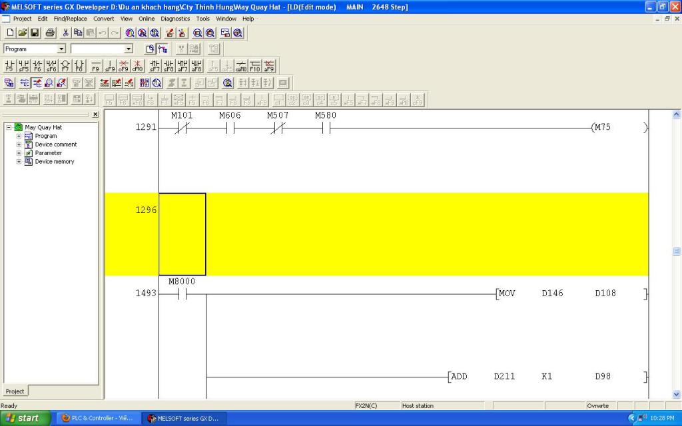Viewport: 682px width, 426px height.
Task: Save the project using the floppy disk icon
Action: click(35, 33)
